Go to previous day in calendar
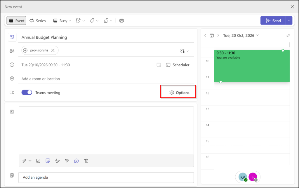 [x=205, y=35]
